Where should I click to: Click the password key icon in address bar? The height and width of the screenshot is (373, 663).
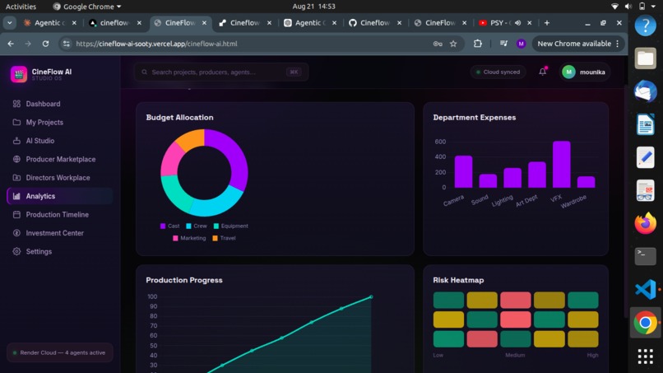(438, 44)
